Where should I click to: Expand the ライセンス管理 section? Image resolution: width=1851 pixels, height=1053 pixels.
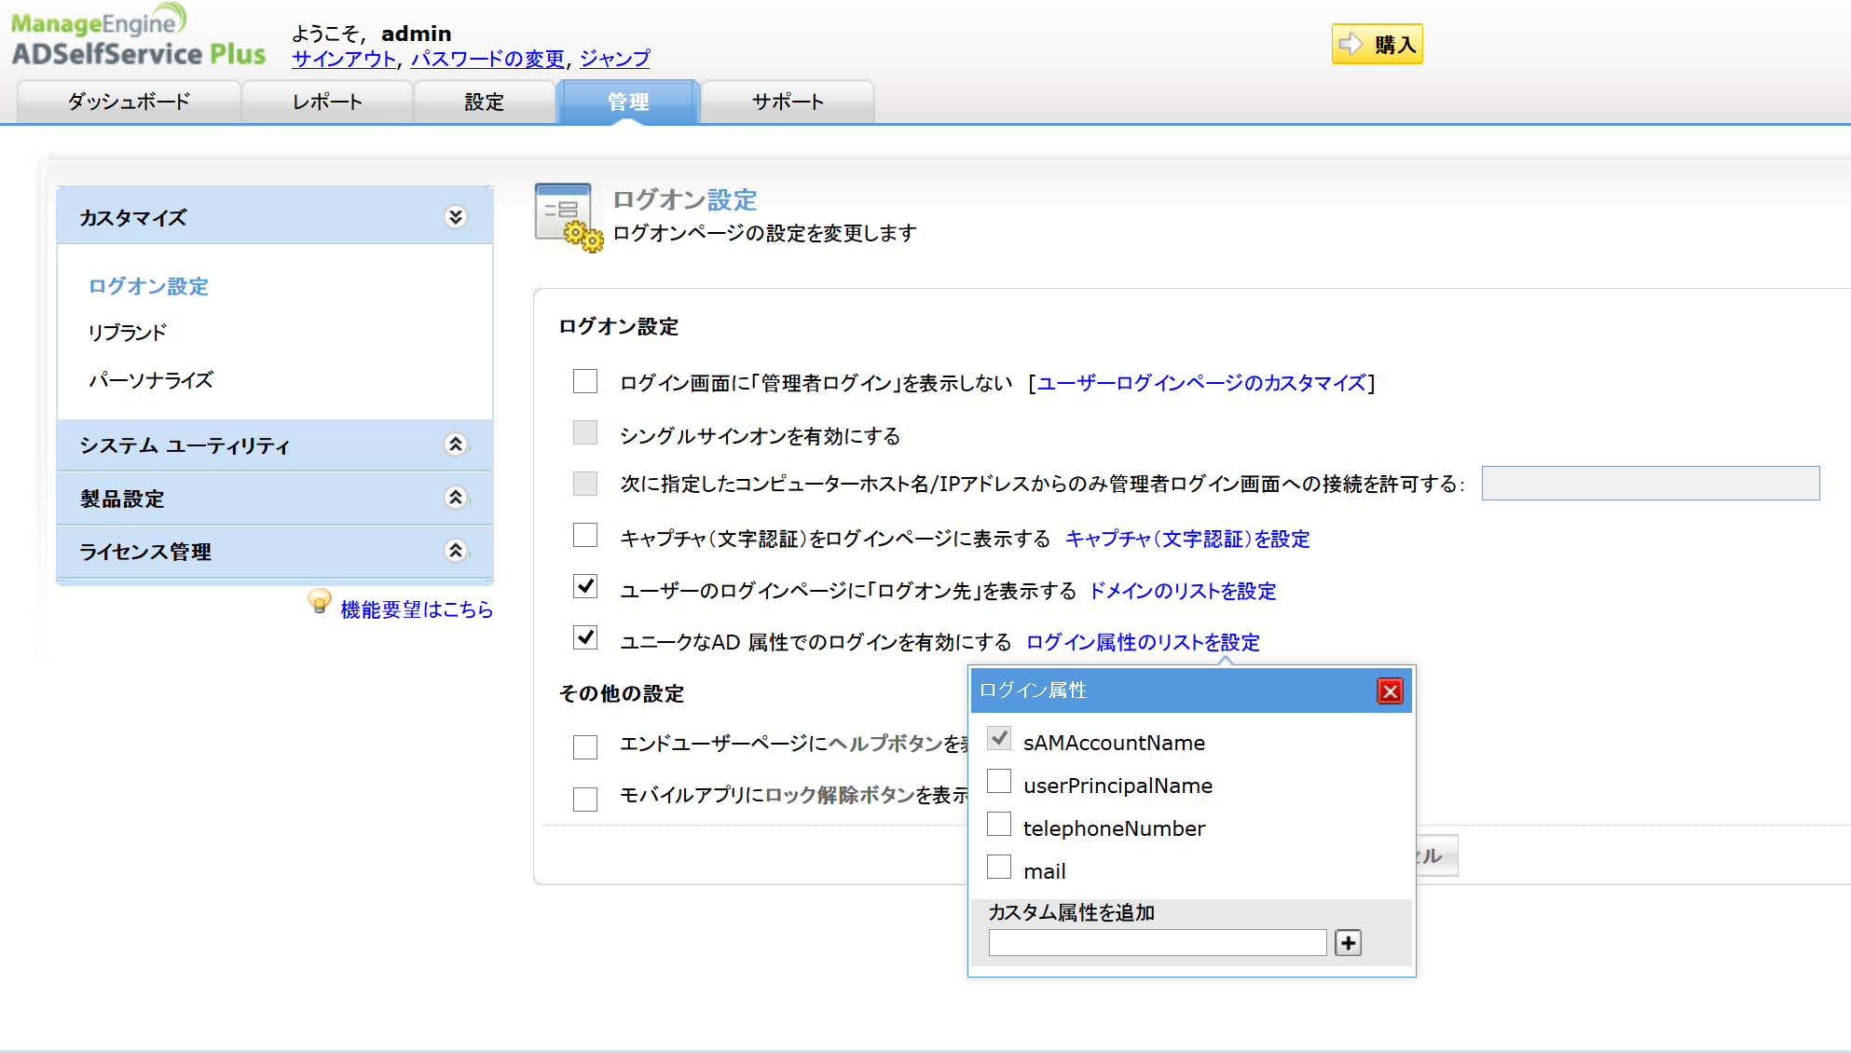coord(455,551)
